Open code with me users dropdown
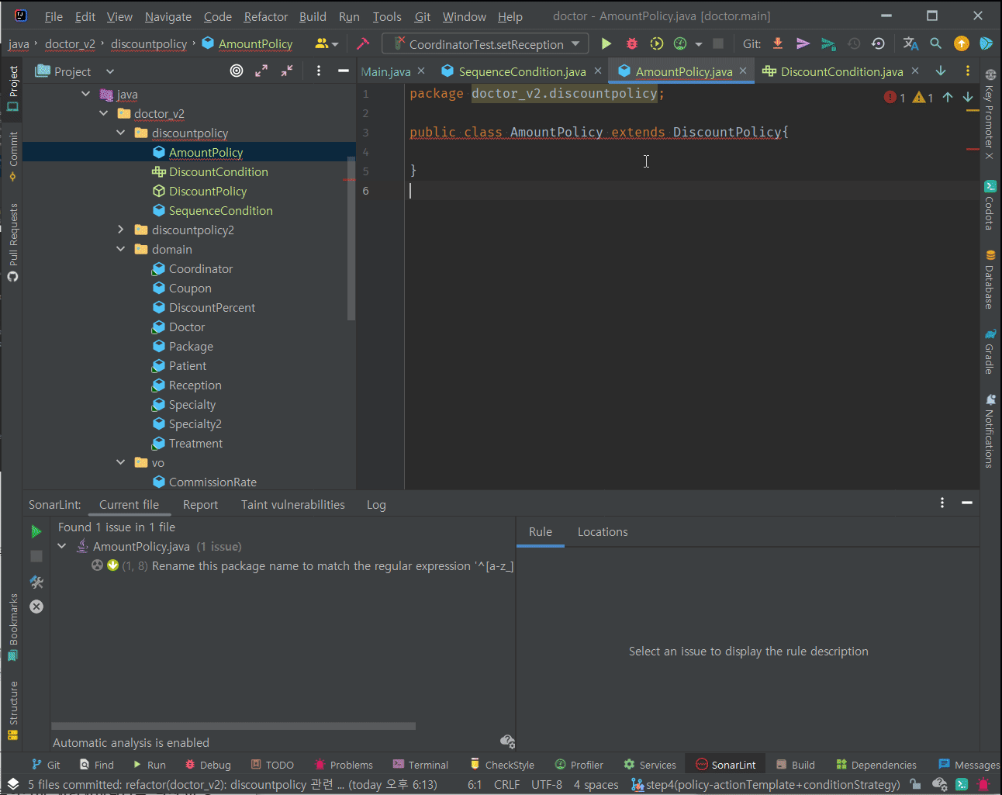This screenshot has height=795, width=1002. click(327, 44)
